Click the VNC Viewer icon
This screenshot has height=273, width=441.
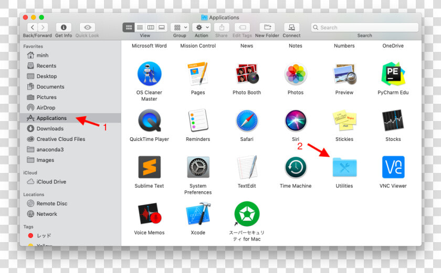point(393,167)
